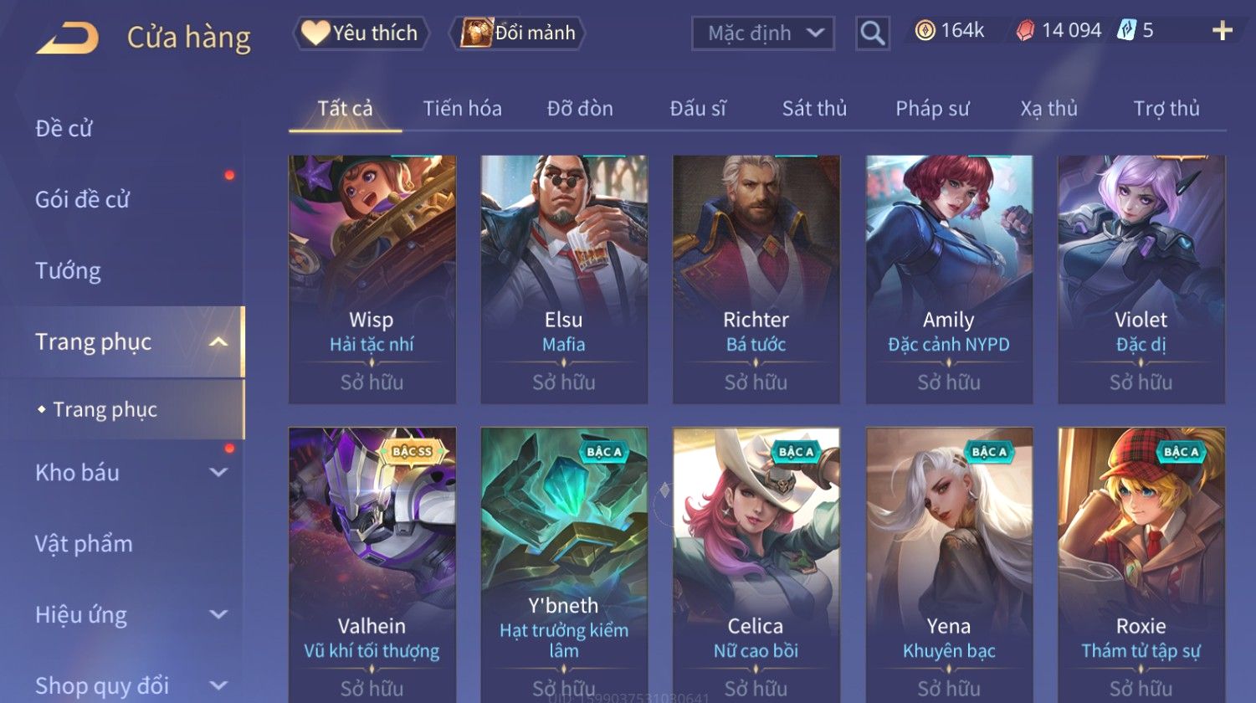Click the plus icon to add currency

1223,31
